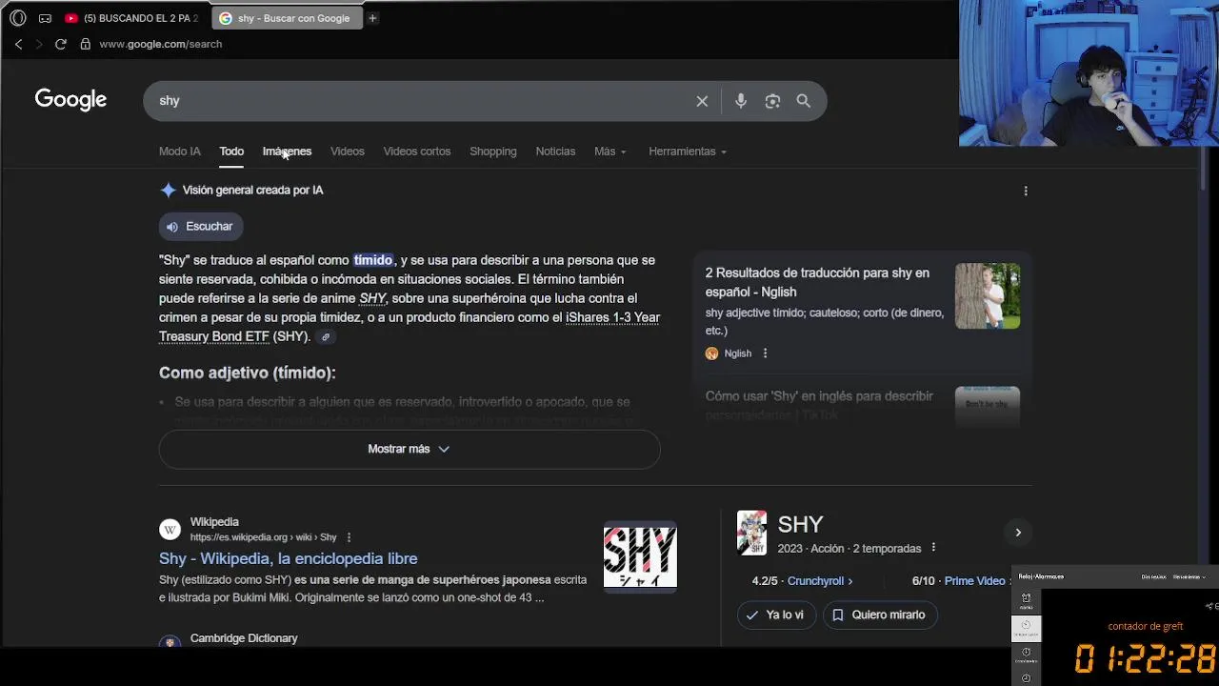Open the Videos results tab
1219x686 pixels.
coord(348,151)
